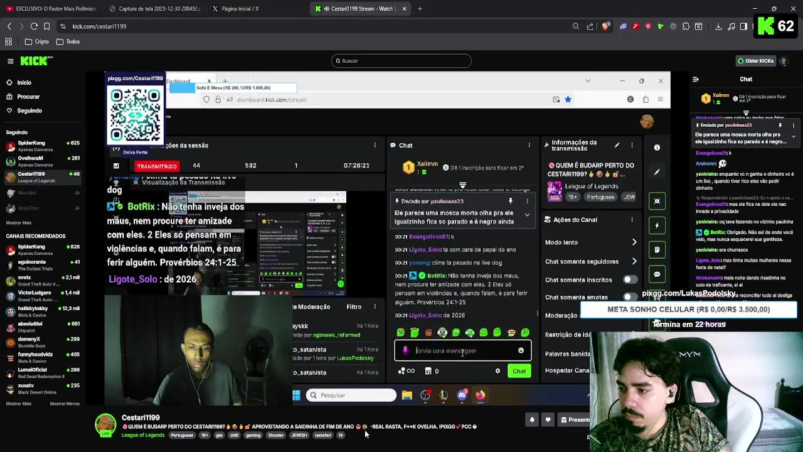Open the browser downloads icon
Image resolution: width=803 pixels, height=452 pixels.
point(718,26)
